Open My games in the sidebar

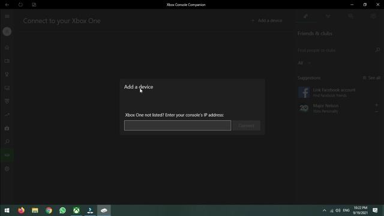pos(7,61)
